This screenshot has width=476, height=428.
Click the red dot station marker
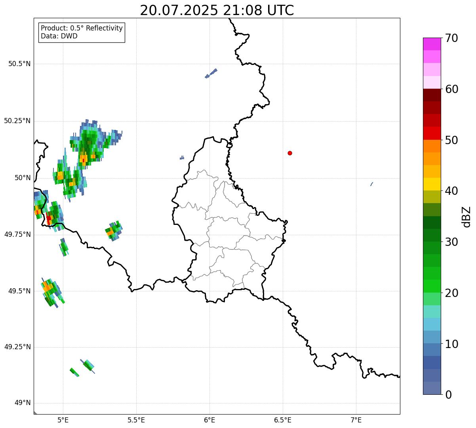pos(290,153)
